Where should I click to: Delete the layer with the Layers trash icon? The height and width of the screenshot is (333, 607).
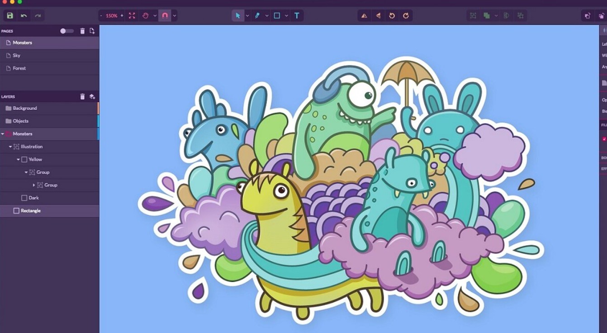point(82,96)
